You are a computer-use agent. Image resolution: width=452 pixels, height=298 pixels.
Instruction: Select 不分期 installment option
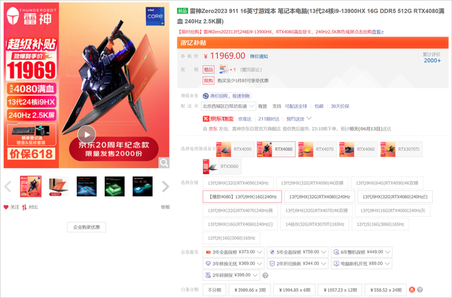pos(214,290)
